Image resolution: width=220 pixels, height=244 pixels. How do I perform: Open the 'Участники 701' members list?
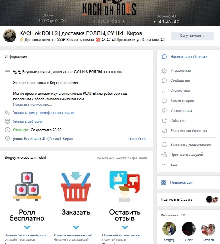(173, 215)
